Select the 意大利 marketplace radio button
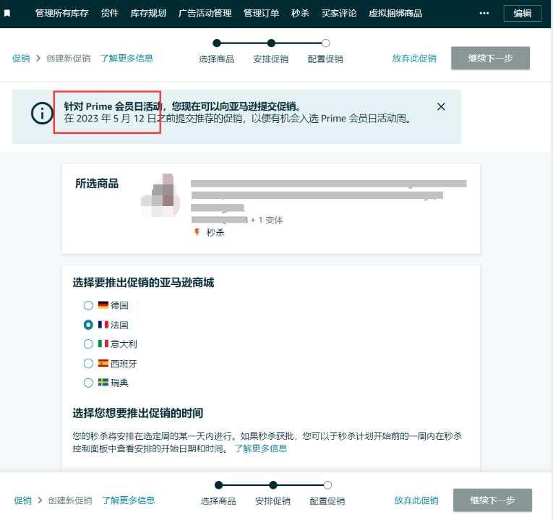Image resolution: width=553 pixels, height=520 pixels. tap(88, 344)
